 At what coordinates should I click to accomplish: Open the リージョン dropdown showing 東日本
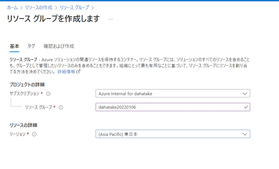tap(173, 134)
